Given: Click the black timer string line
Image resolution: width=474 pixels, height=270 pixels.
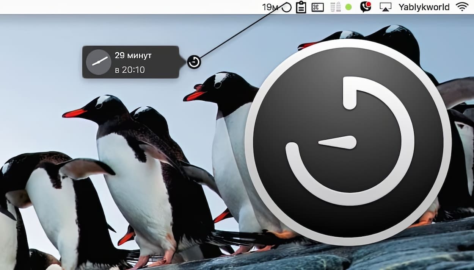Looking at the screenshot, I should click(x=239, y=35).
